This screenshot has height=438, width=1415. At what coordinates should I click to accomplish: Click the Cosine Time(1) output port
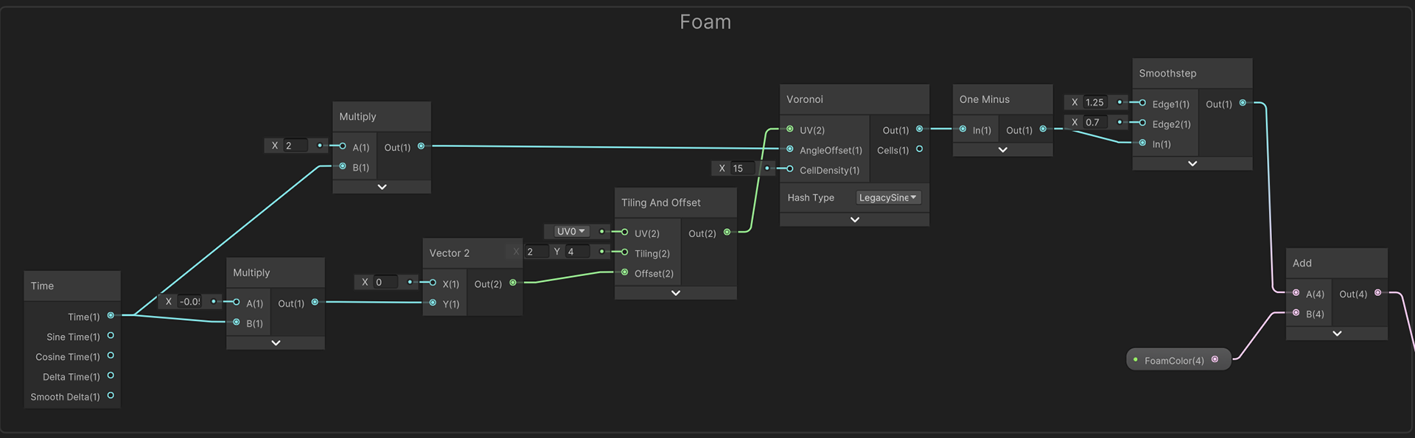(x=111, y=356)
